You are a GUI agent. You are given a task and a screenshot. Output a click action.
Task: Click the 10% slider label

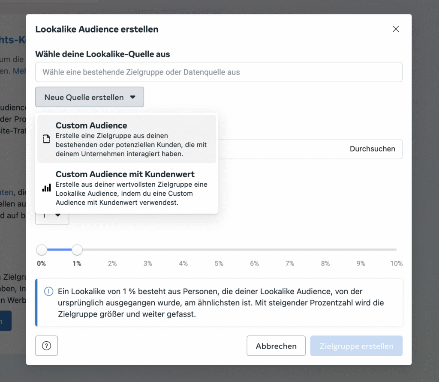(x=396, y=263)
